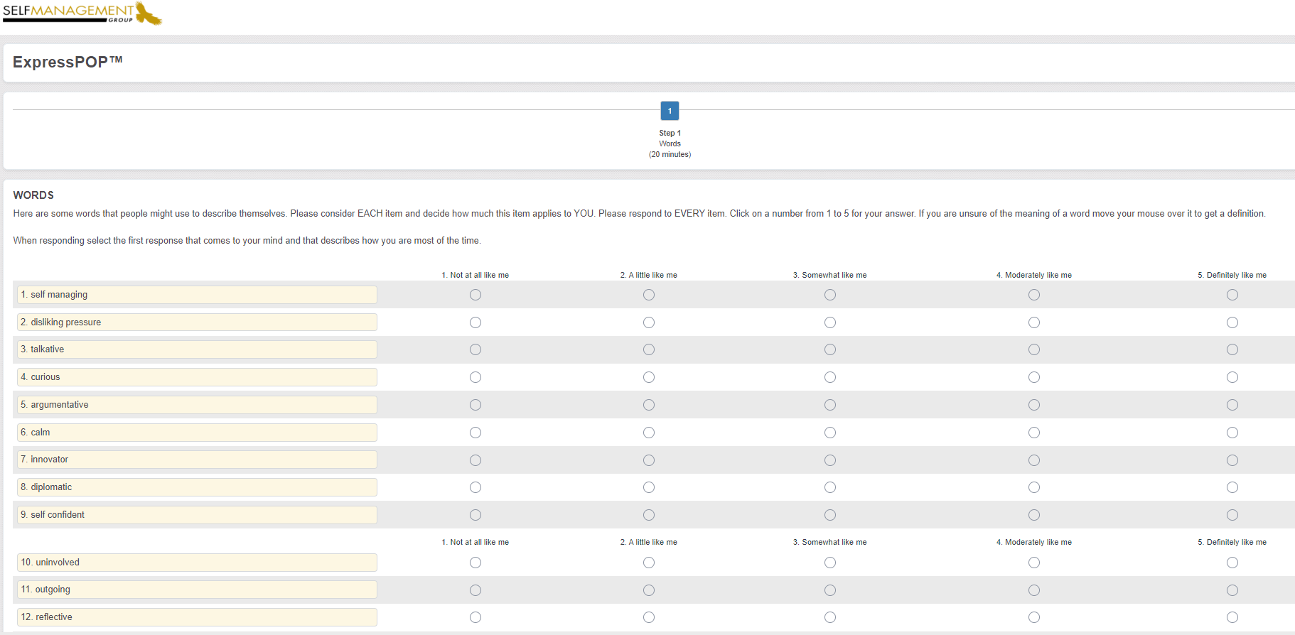Rate 'self managing' as Definitely like me
Viewport: 1295px width, 635px height.
[x=1232, y=295]
